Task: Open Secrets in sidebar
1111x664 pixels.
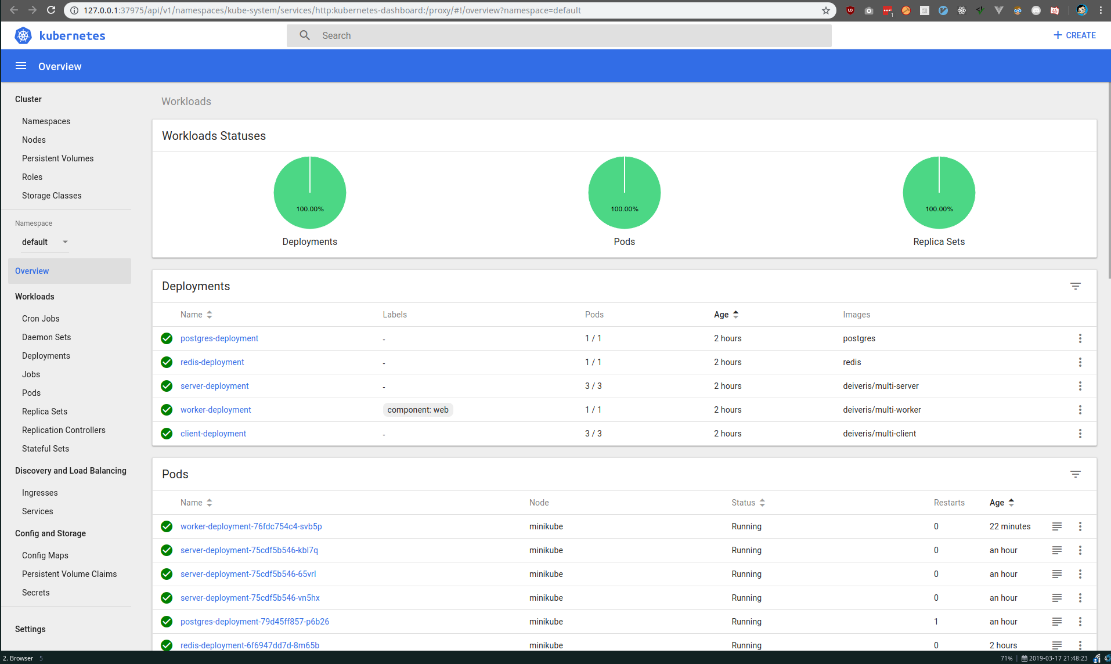Action: point(35,593)
